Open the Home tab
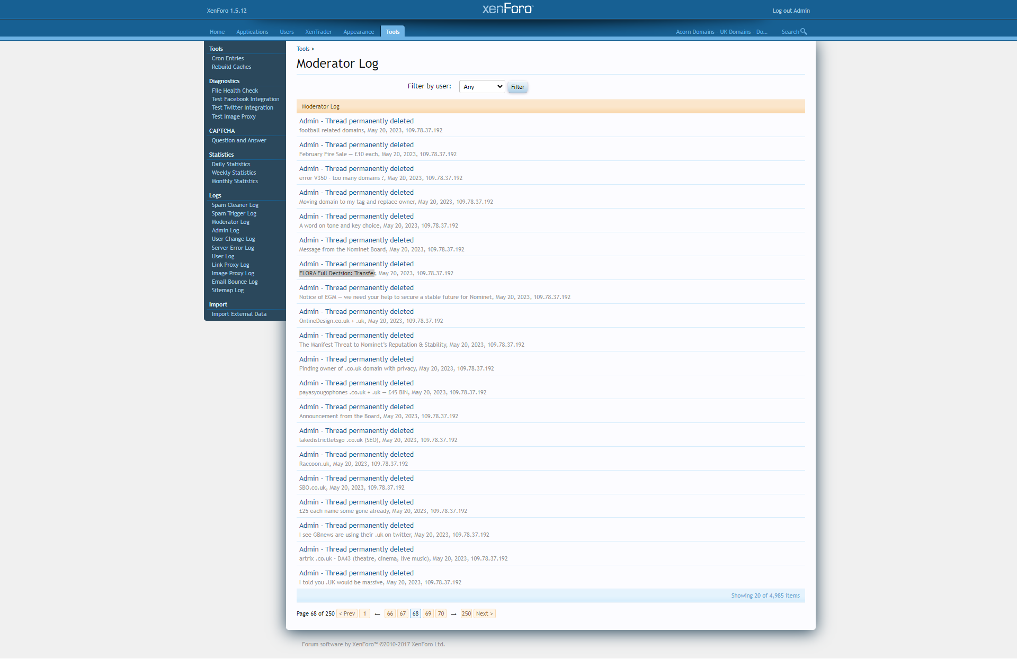This screenshot has width=1017, height=659. (x=217, y=32)
